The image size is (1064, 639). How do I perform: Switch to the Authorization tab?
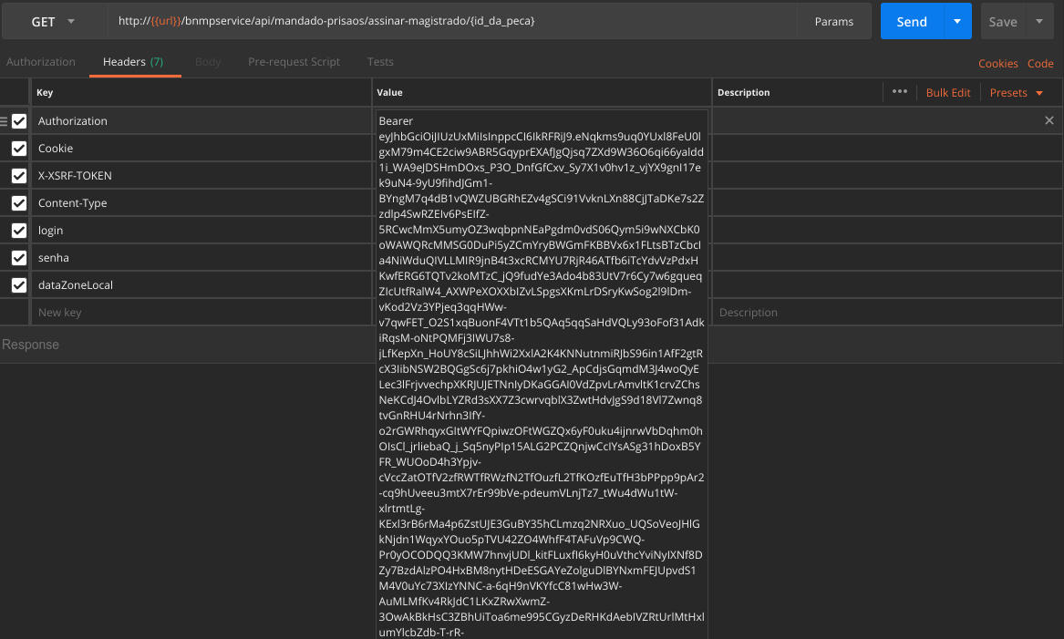pyautogui.click(x=41, y=62)
